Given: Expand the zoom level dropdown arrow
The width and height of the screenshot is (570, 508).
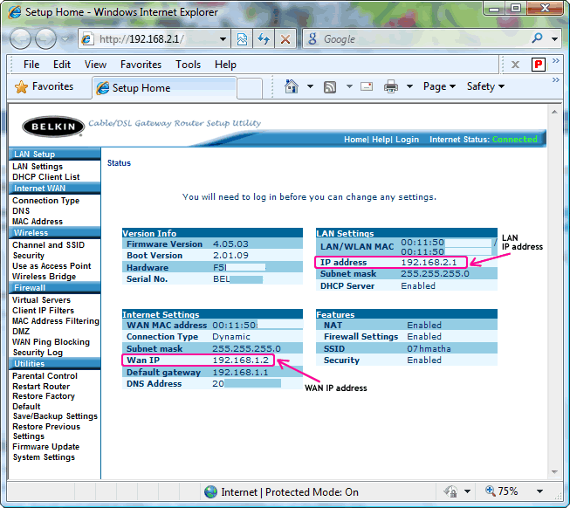Looking at the screenshot, I should (x=539, y=491).
